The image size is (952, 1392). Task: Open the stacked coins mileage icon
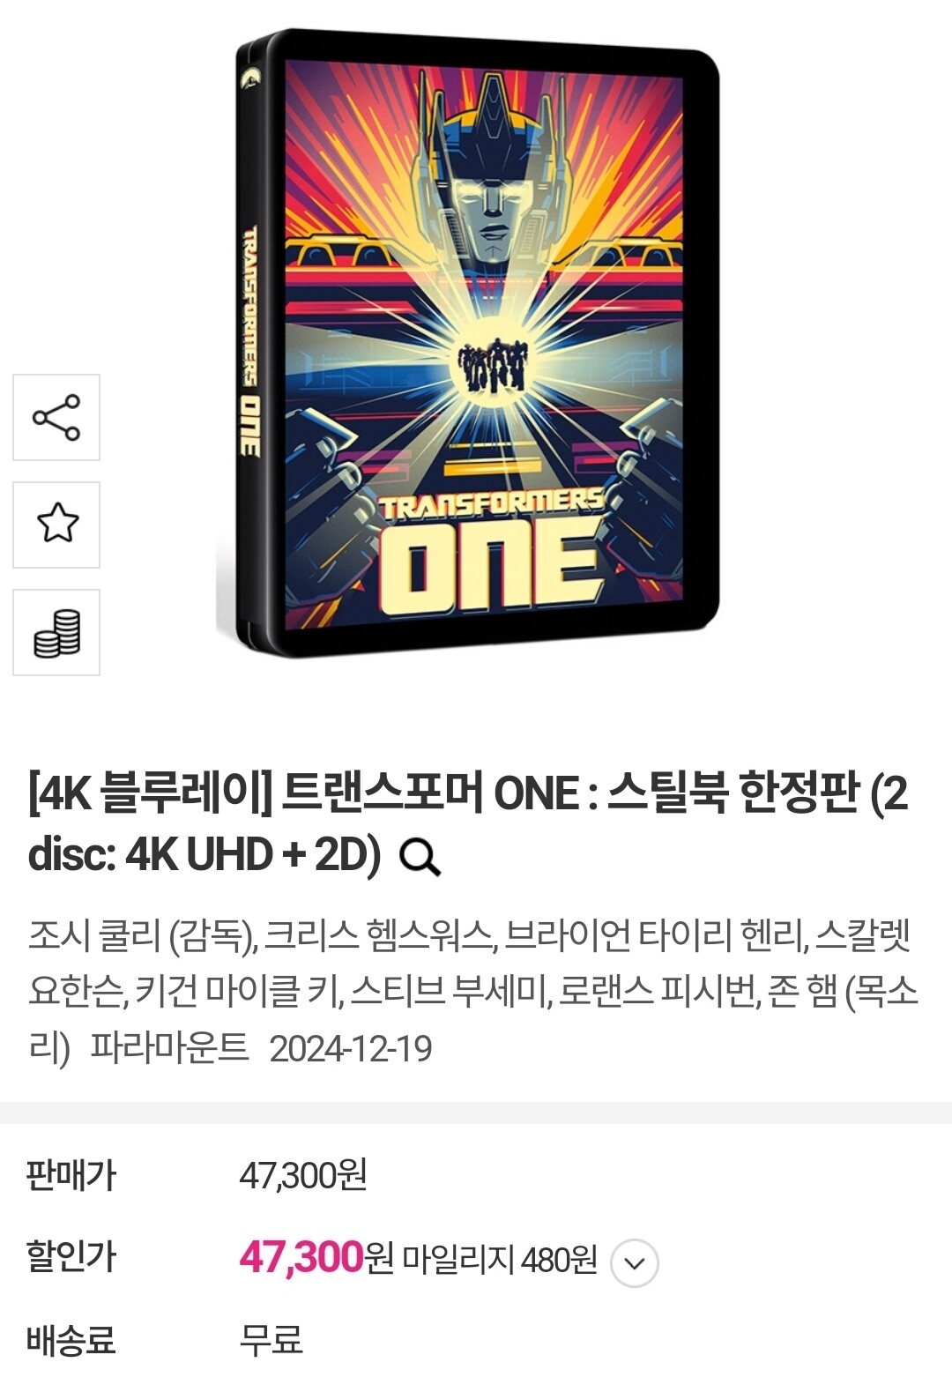click(x=56, y=632)
